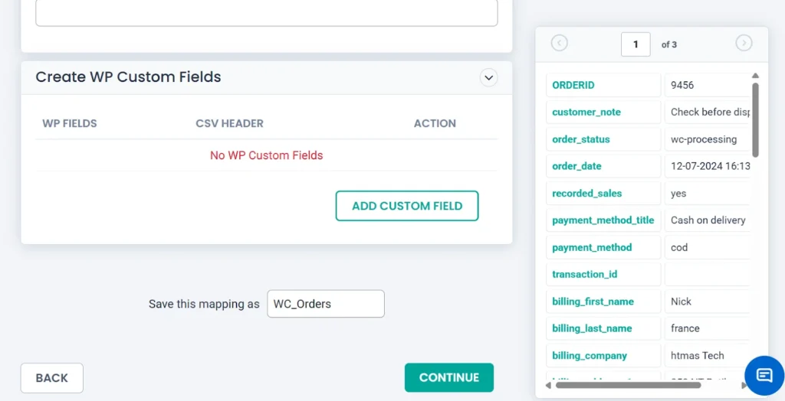
Task: Select the payment_method_title field label
Action: click(x=603, y=220)
